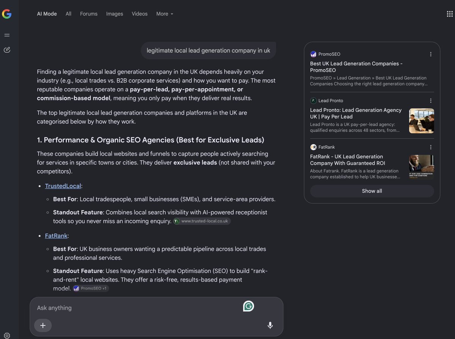Switch to the All tab
This screenshot has width=455, height=339.
(x=68, y=14)
